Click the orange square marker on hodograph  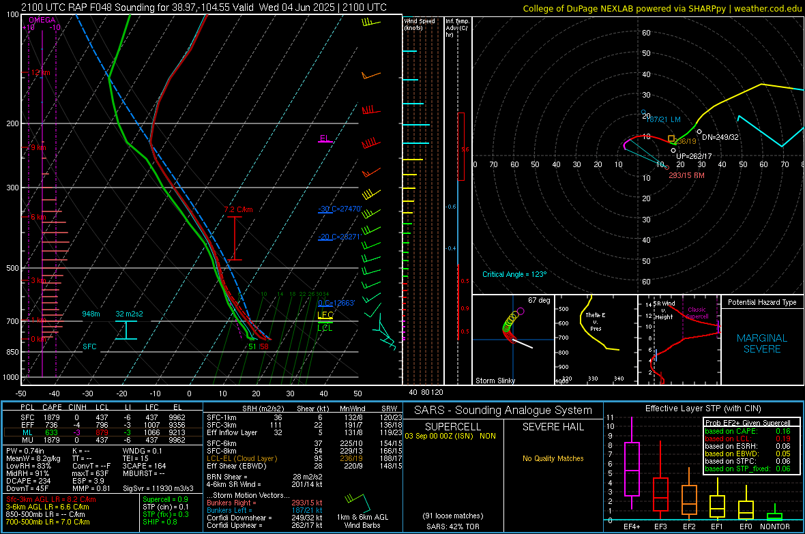tap(671, 138)
